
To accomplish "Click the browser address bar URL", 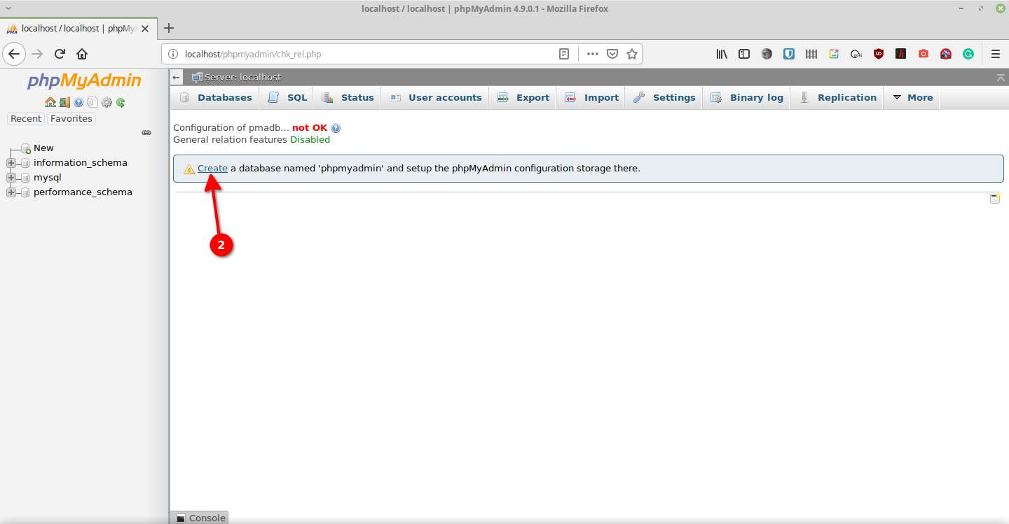I will pos(253,54).
